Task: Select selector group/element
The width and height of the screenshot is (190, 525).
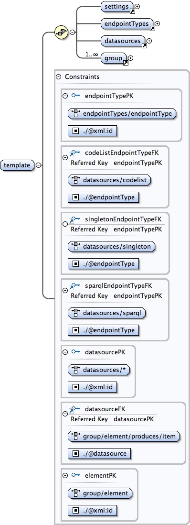Action: 100,493
